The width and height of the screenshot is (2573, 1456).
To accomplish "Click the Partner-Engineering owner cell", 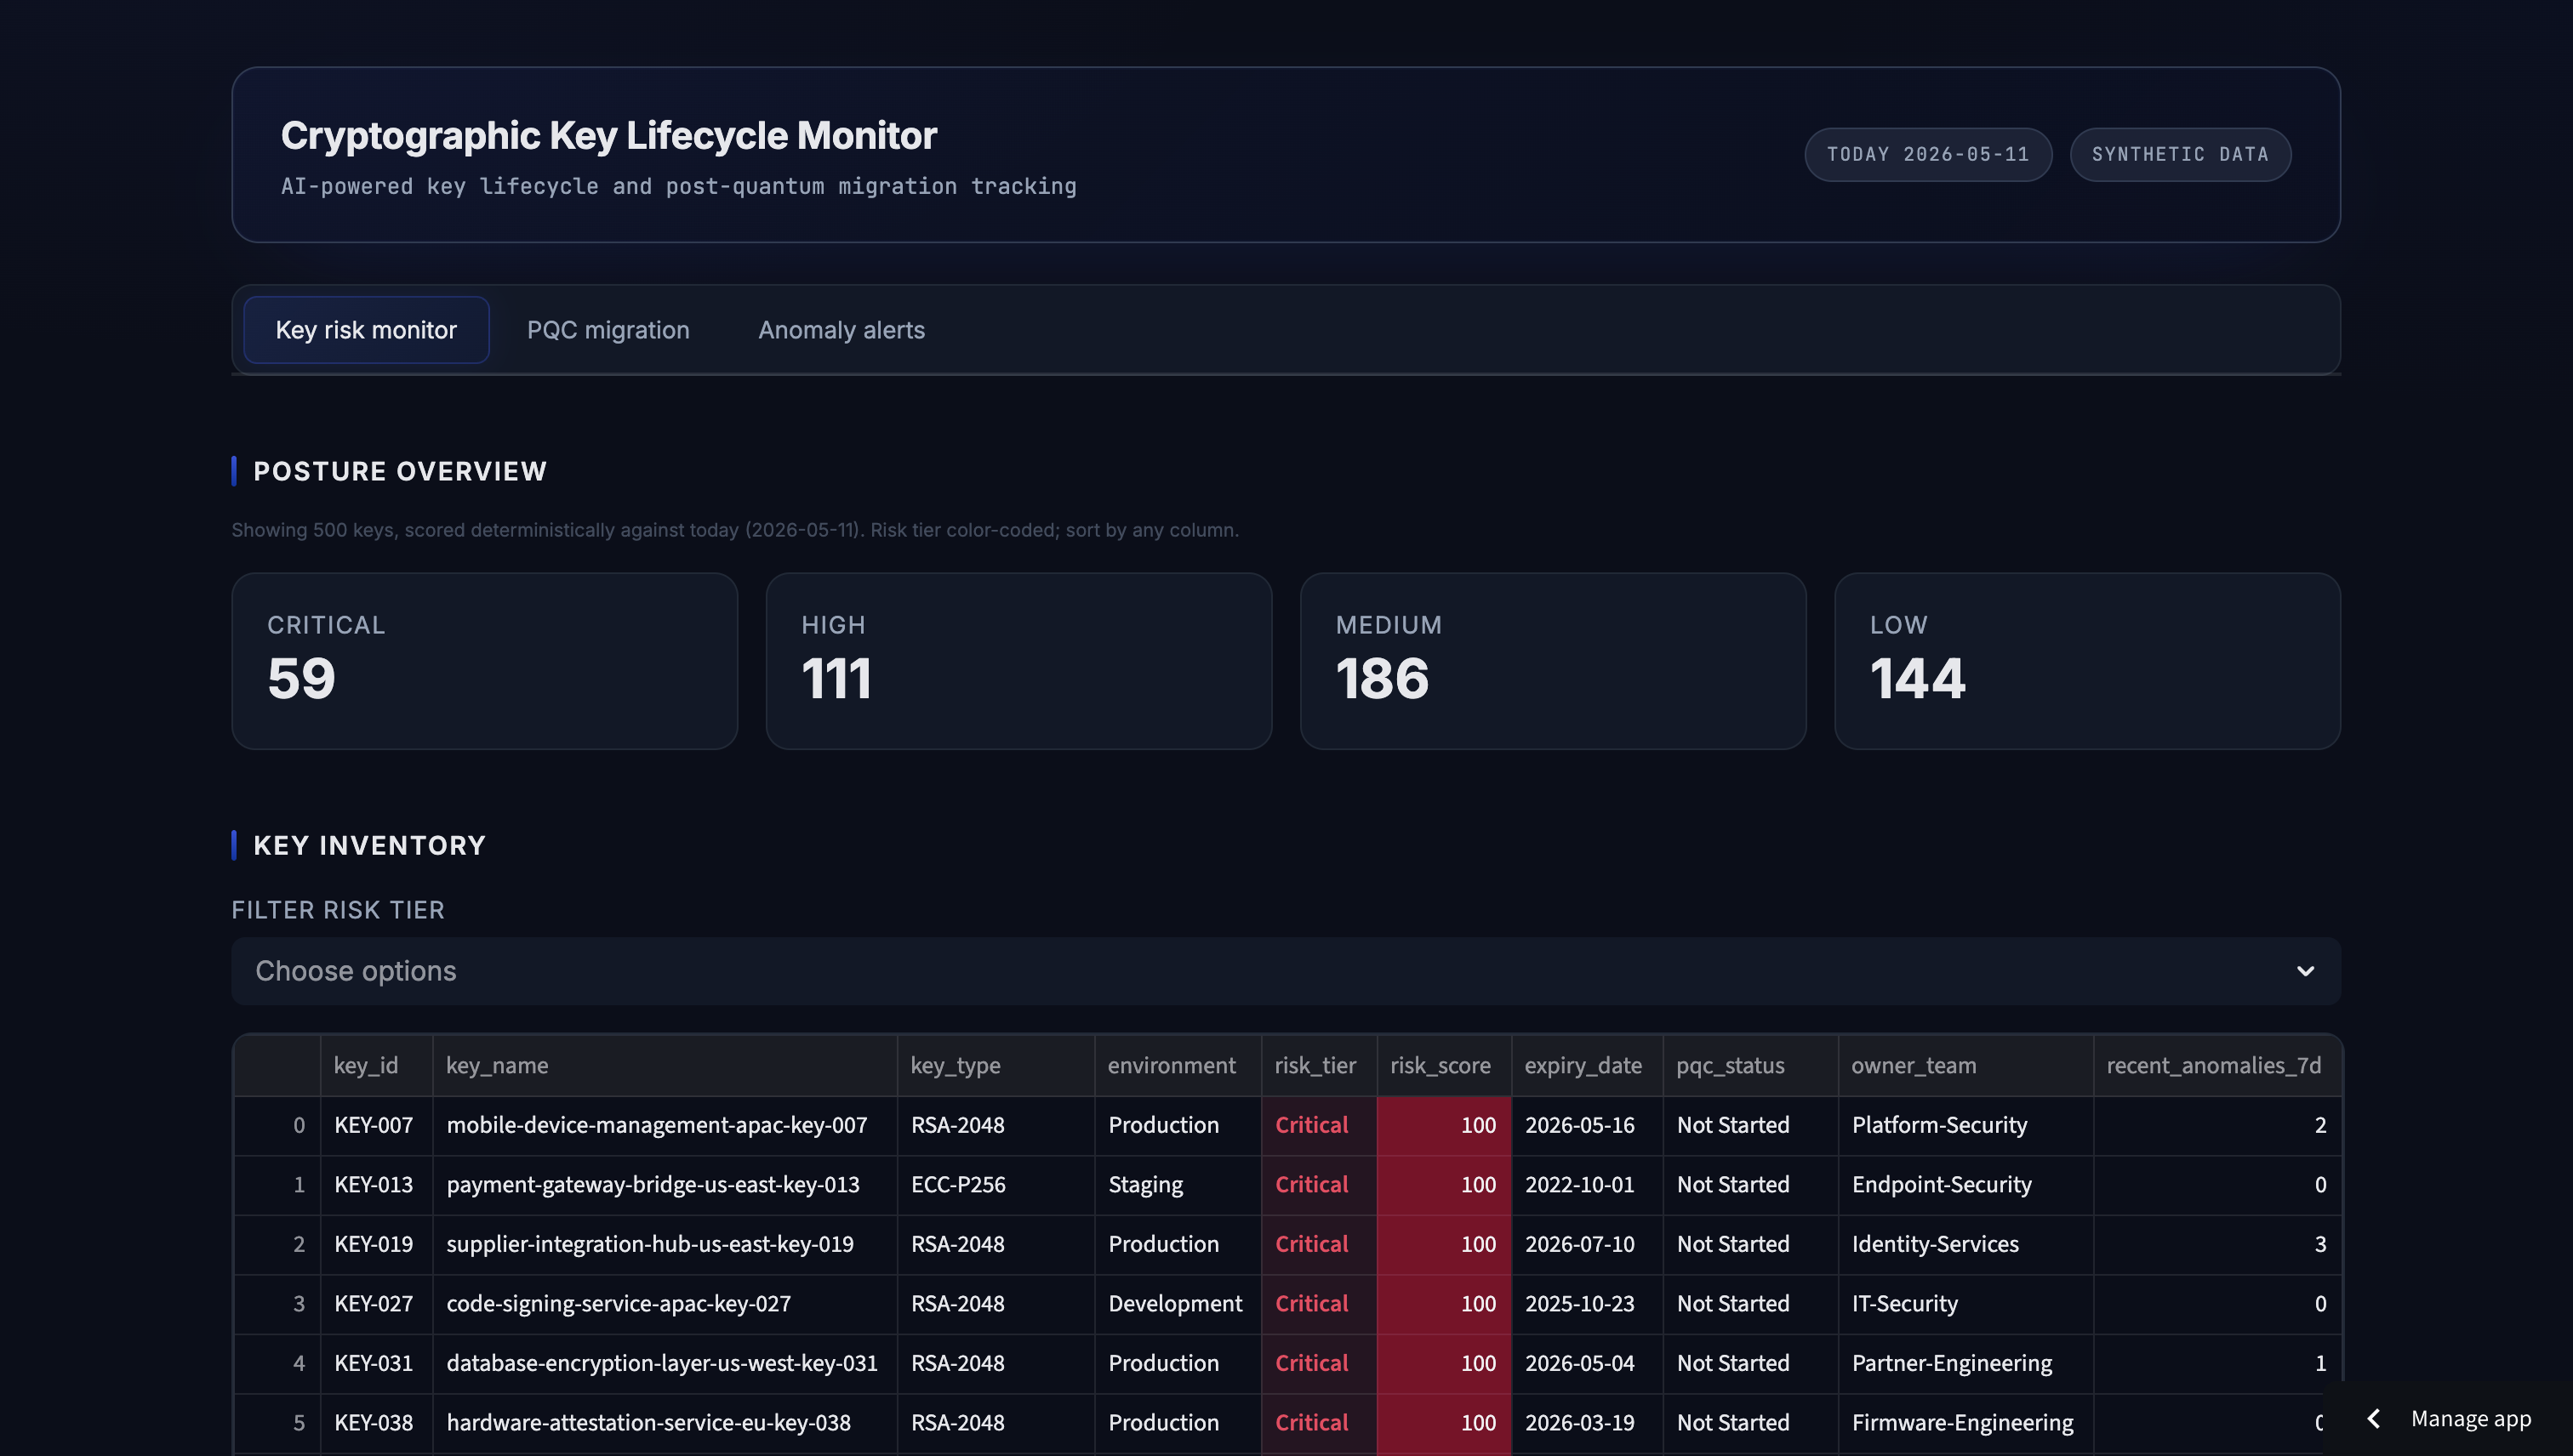I will [1965, 1364].
